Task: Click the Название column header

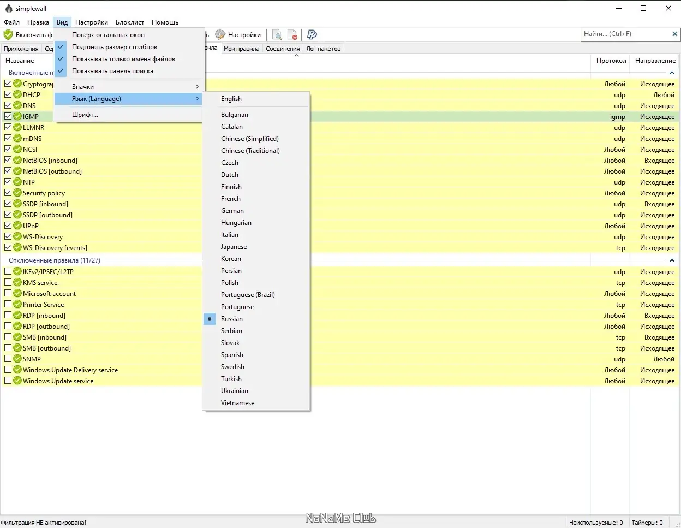Action: 20,61
